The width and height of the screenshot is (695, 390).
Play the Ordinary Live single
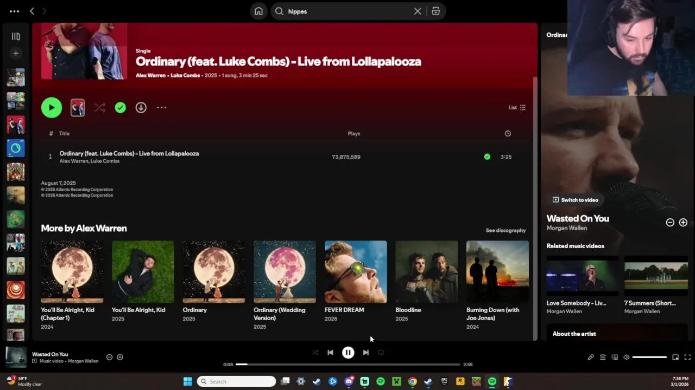pyautogui.click(x=52, y=107)
